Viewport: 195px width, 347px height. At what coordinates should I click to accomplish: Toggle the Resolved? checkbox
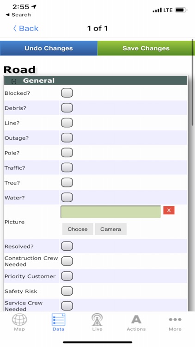click(67, 246)
